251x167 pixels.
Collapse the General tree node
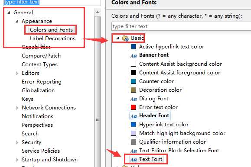(x=9, y=13)
